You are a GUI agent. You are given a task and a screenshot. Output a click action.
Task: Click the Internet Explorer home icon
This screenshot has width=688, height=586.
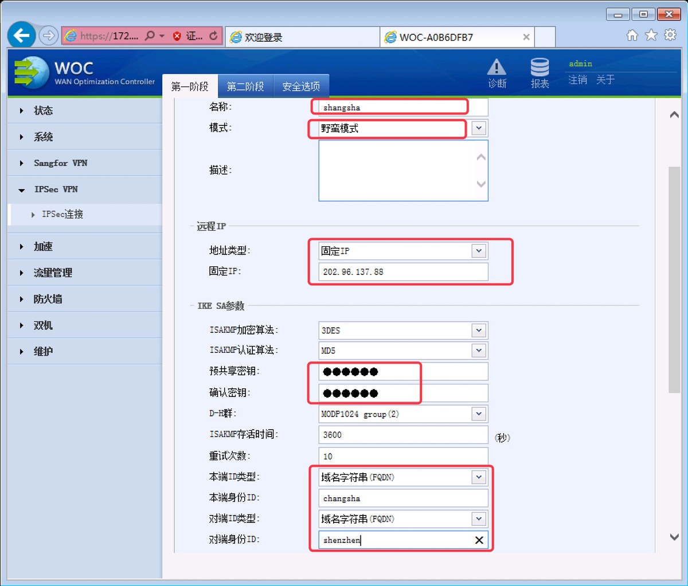coord(632,35)
